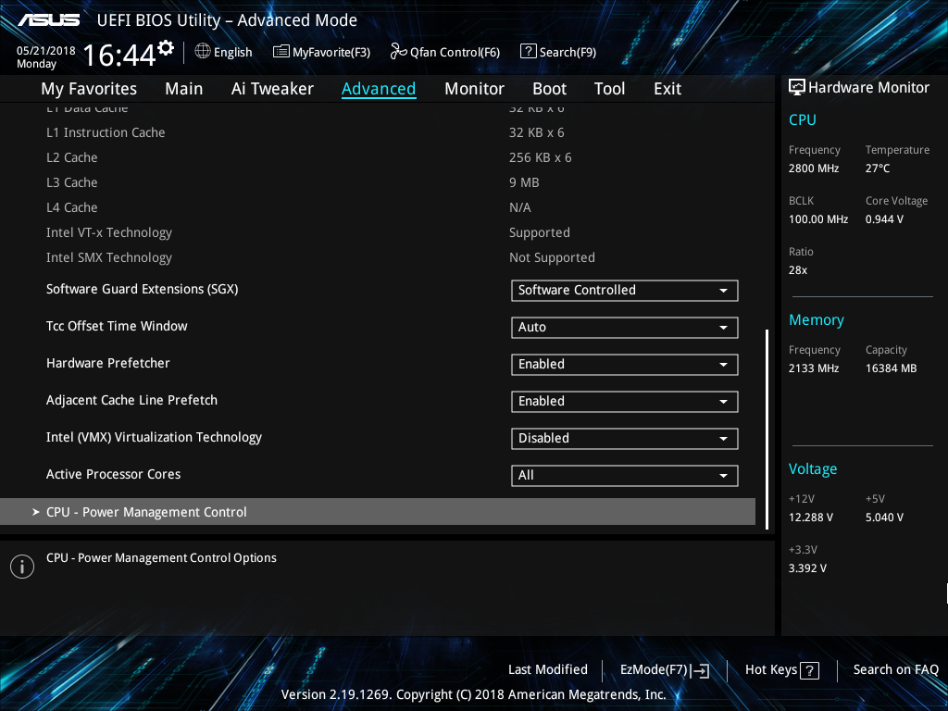The width and height of the screenshot is (948, 711).
Task: Click the Memory Capacity value 16384 MB
Action: (892, 368)
